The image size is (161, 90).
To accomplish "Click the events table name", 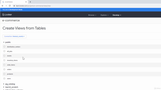I will coord(9,56).
